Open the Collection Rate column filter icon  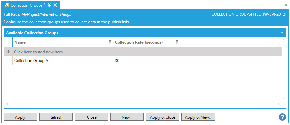pyautogui.click(x=177, y=42)
